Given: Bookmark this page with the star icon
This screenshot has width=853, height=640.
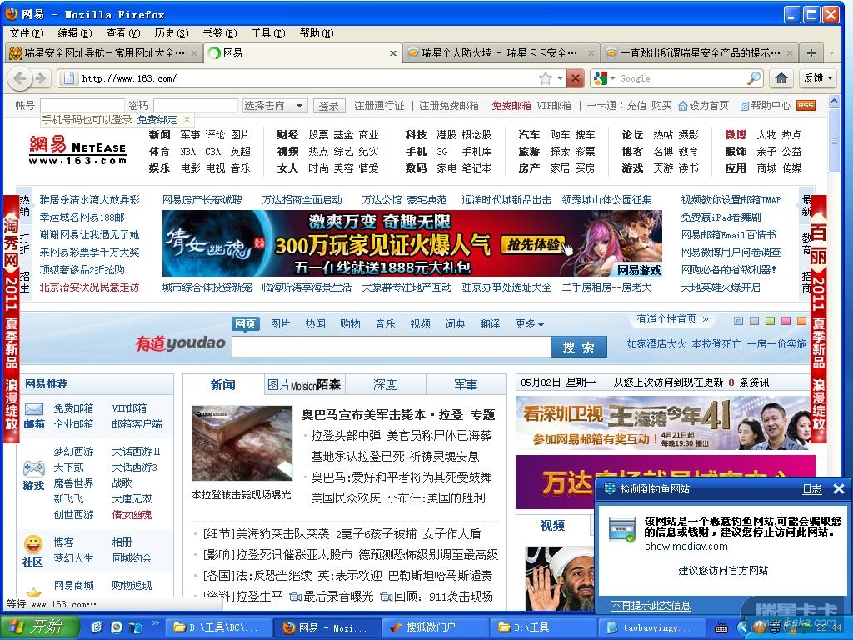Looking at the screenshot, I should coord(545,78).
